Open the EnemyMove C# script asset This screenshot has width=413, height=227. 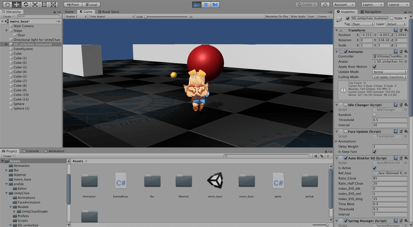[x=121, y=184]
